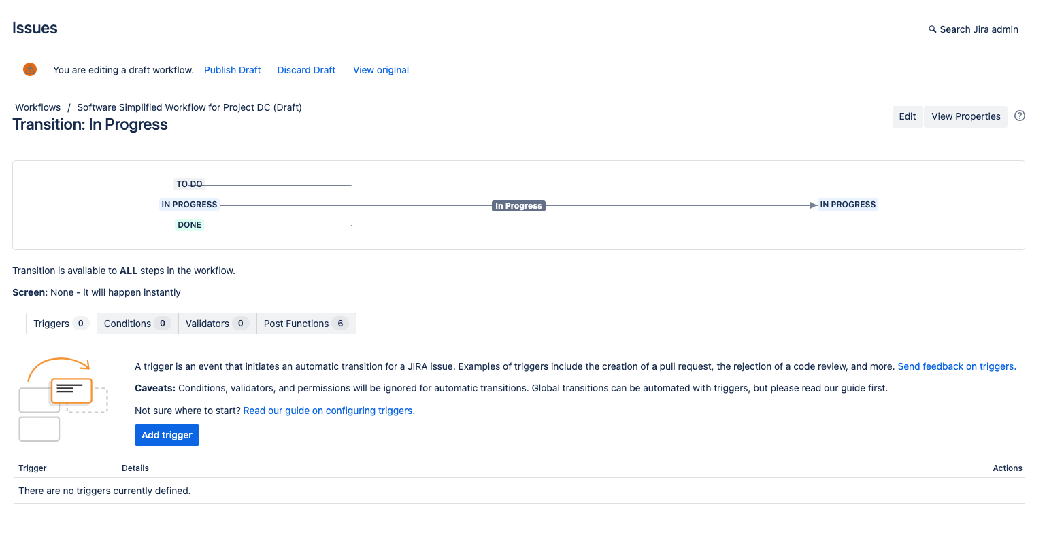This screenshot has width=1047, height=541.
Task: Open the guide on configuring triggers
Action: [x=329, y=411]
